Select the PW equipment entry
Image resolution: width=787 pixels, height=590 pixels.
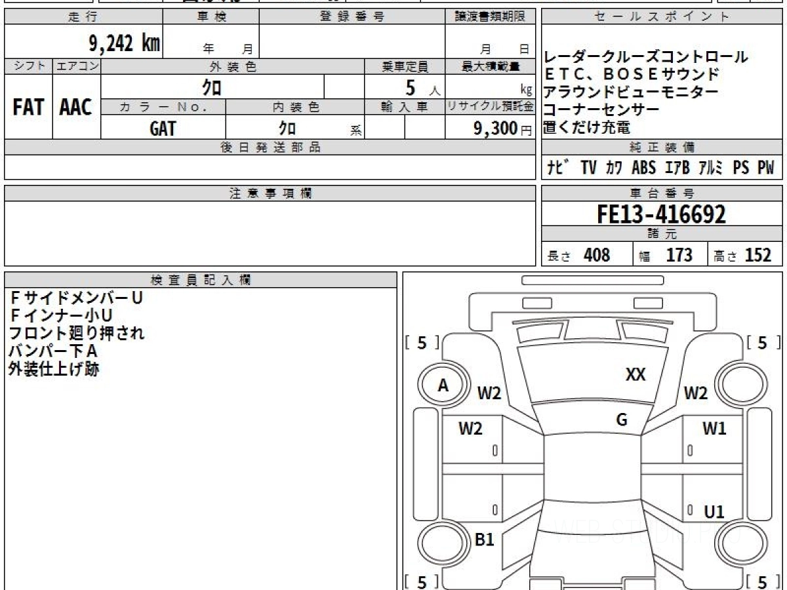click(766, 168)
